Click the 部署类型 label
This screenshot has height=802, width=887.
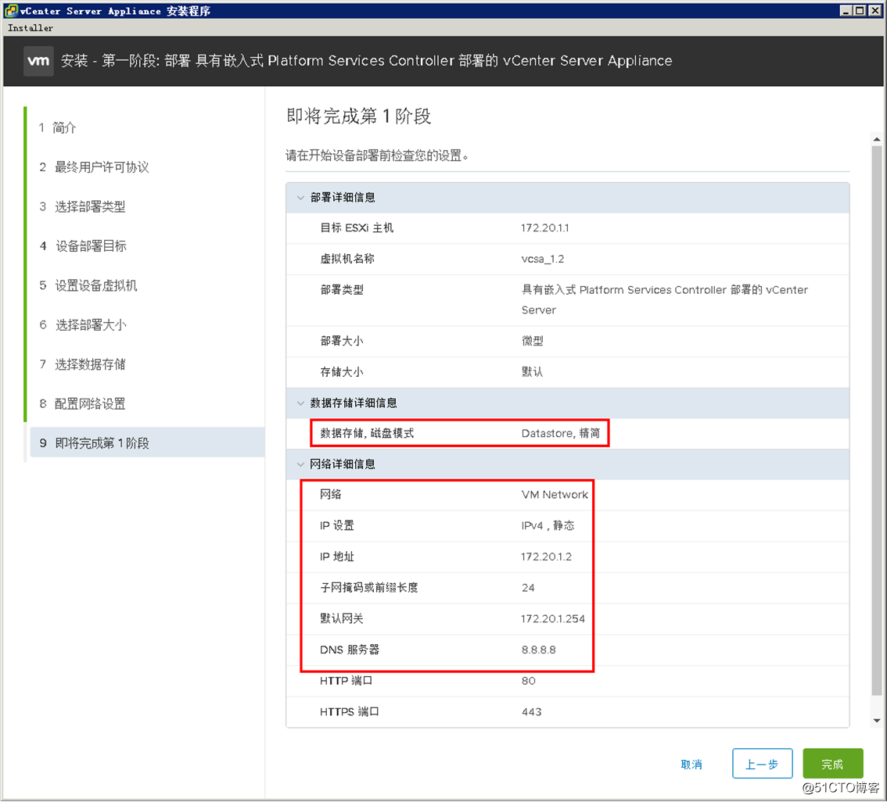(x=342, y=291)
